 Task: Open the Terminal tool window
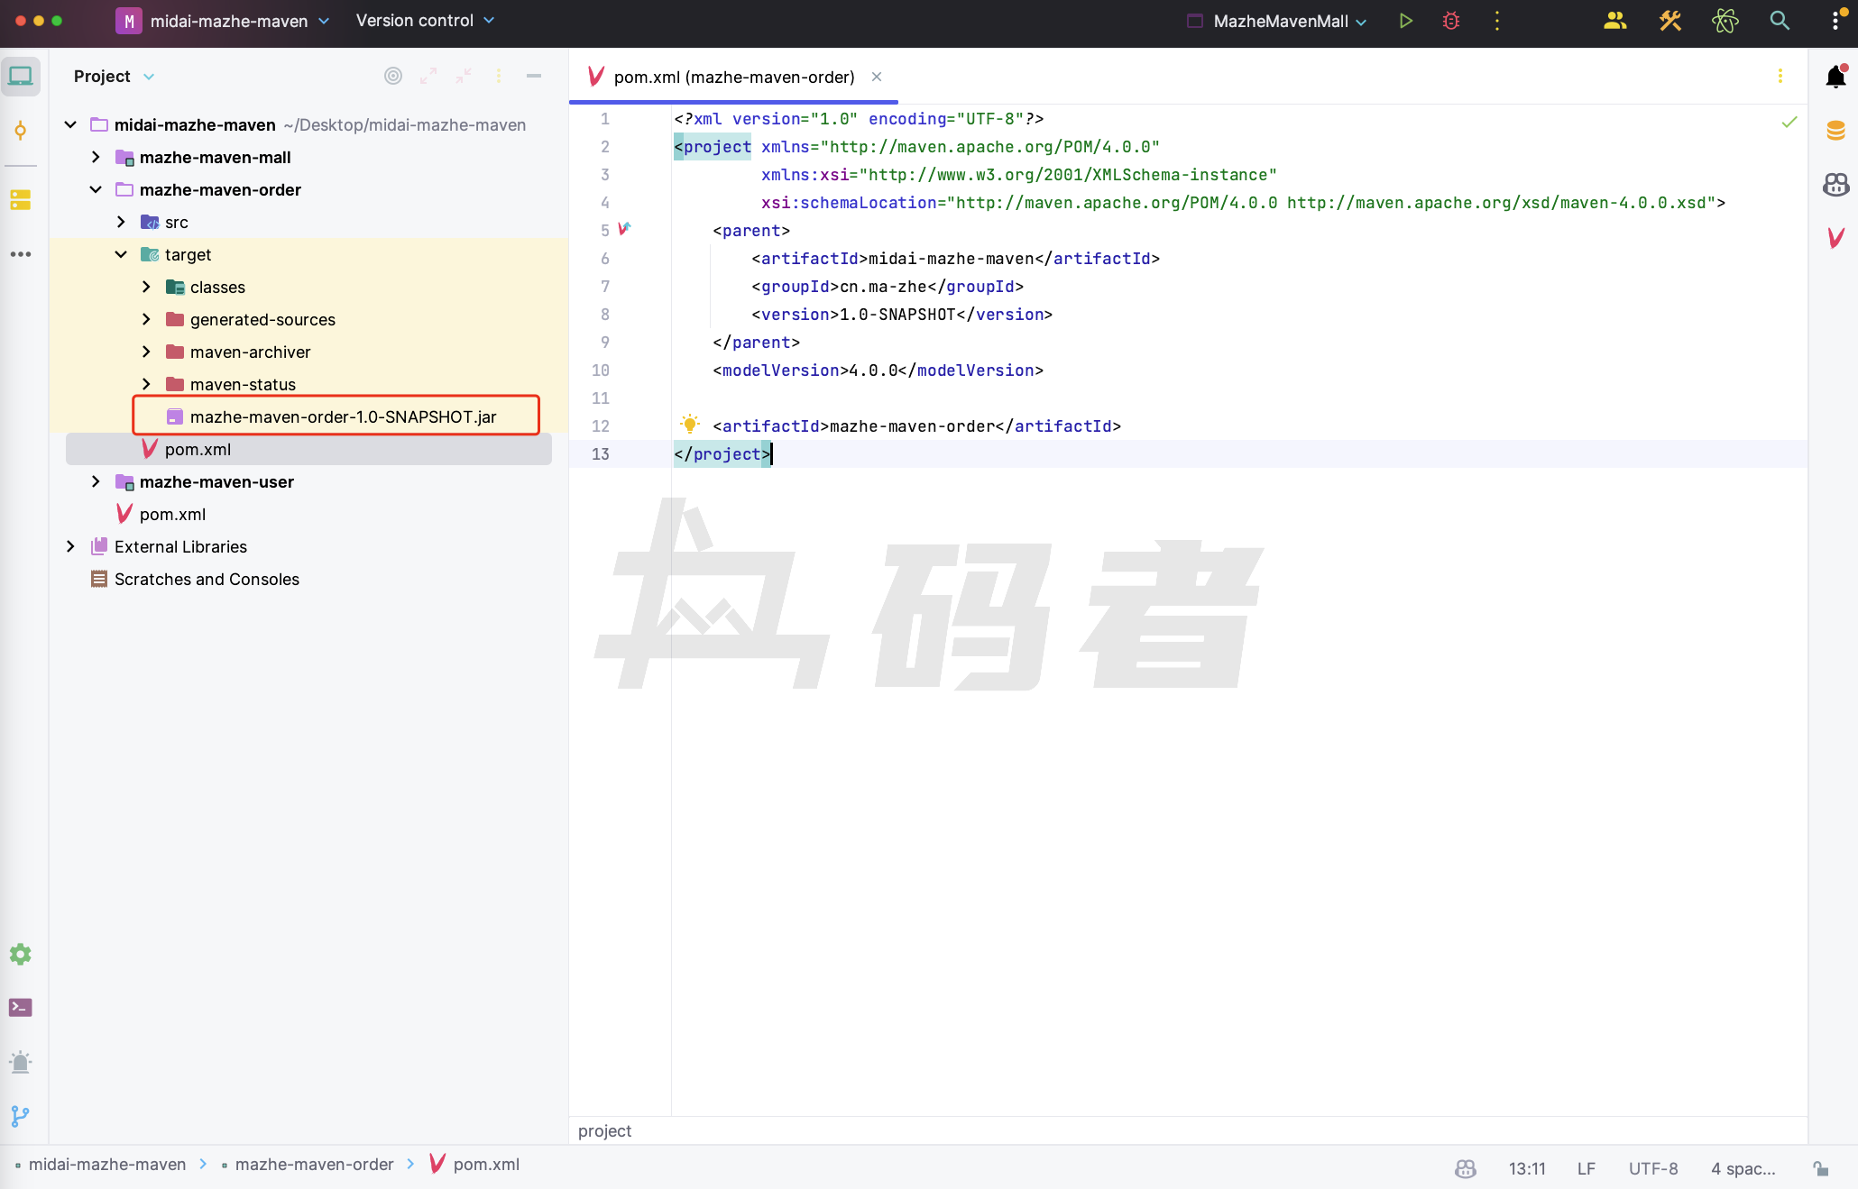coord(20,1008)
